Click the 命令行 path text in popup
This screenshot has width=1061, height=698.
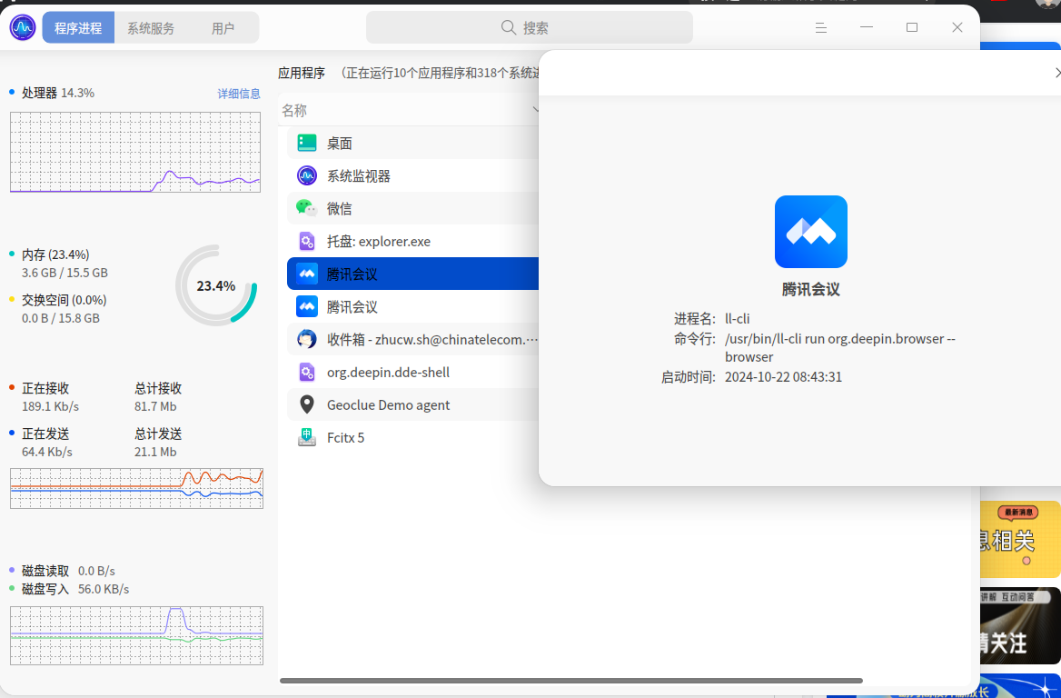coord(839,347)
